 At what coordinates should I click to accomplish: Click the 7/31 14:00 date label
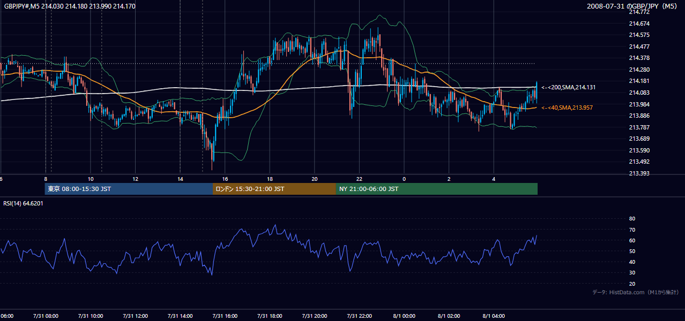pos(180,316)
